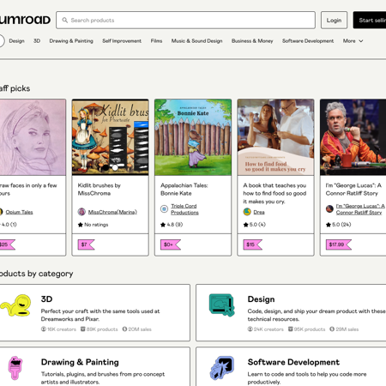Click the 95K products icon

(291, 329)
